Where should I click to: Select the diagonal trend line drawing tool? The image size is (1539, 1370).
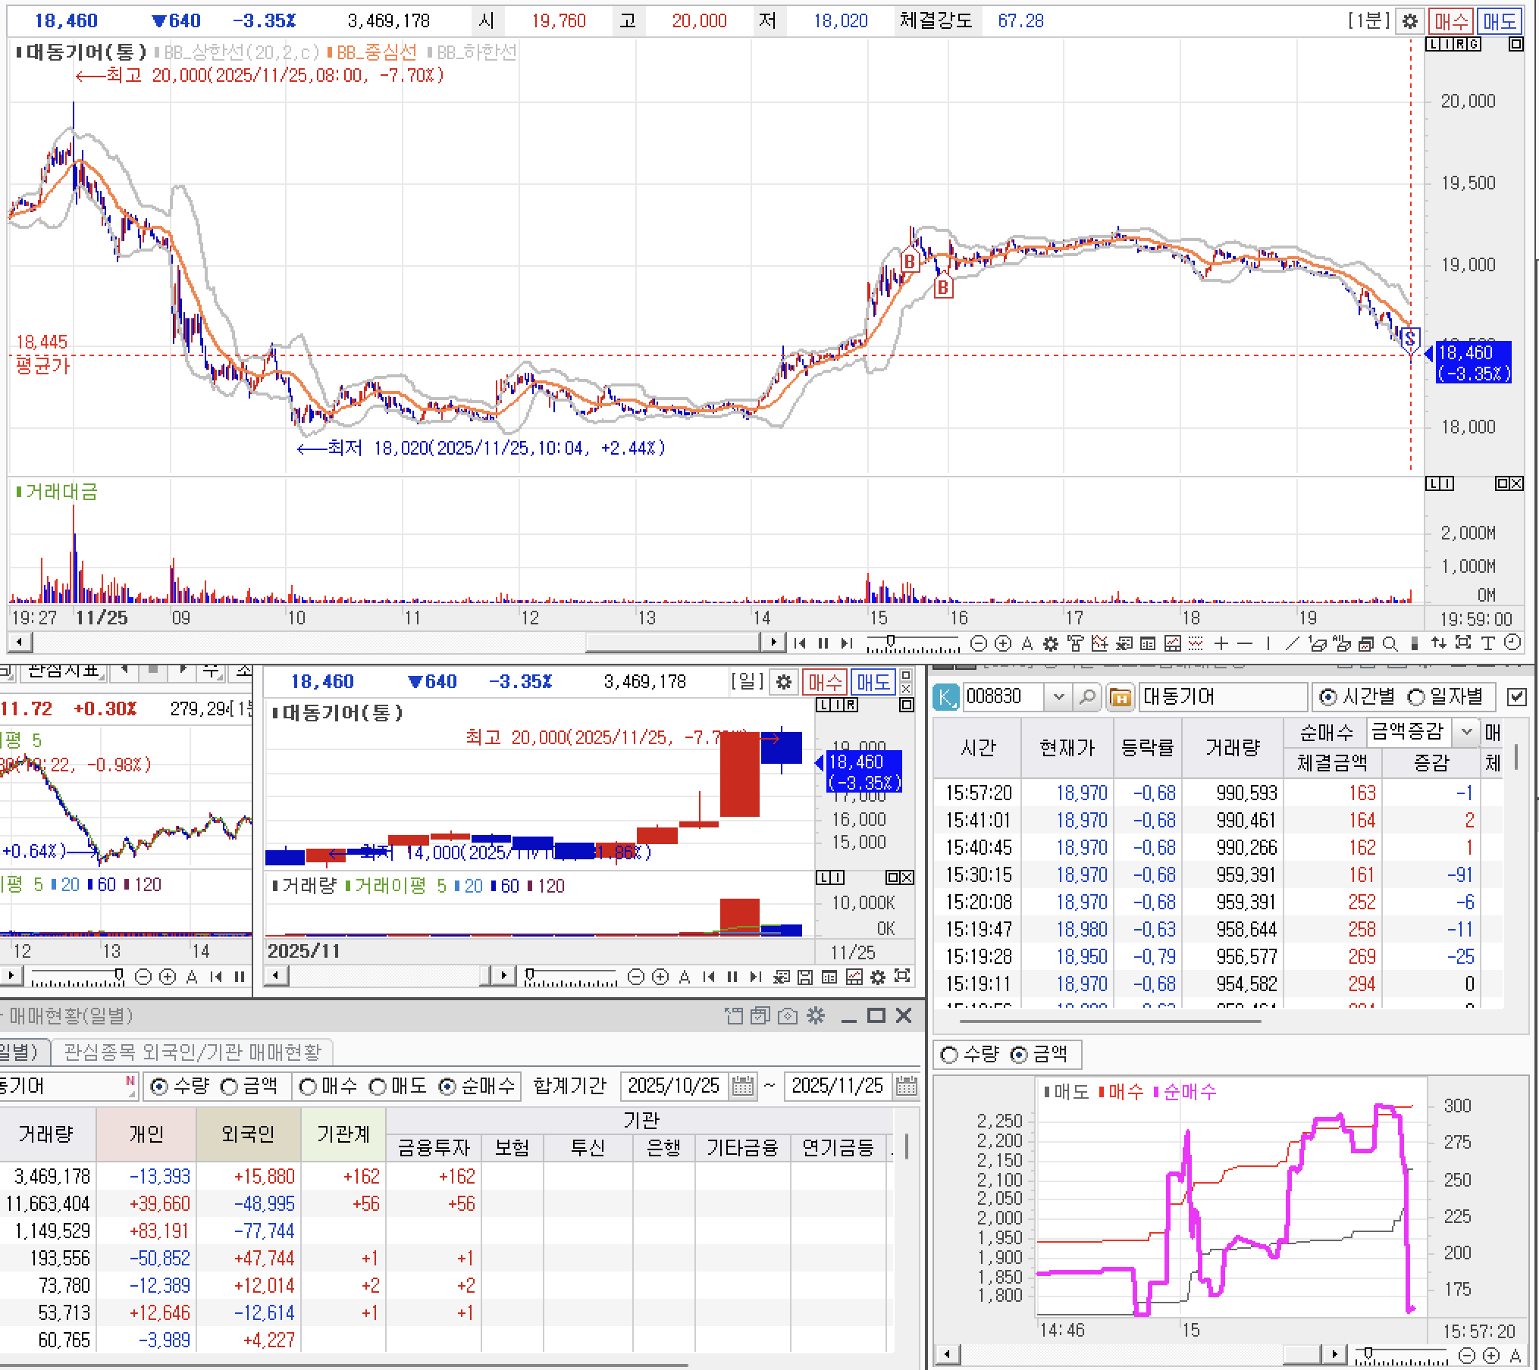(1293, 643)
